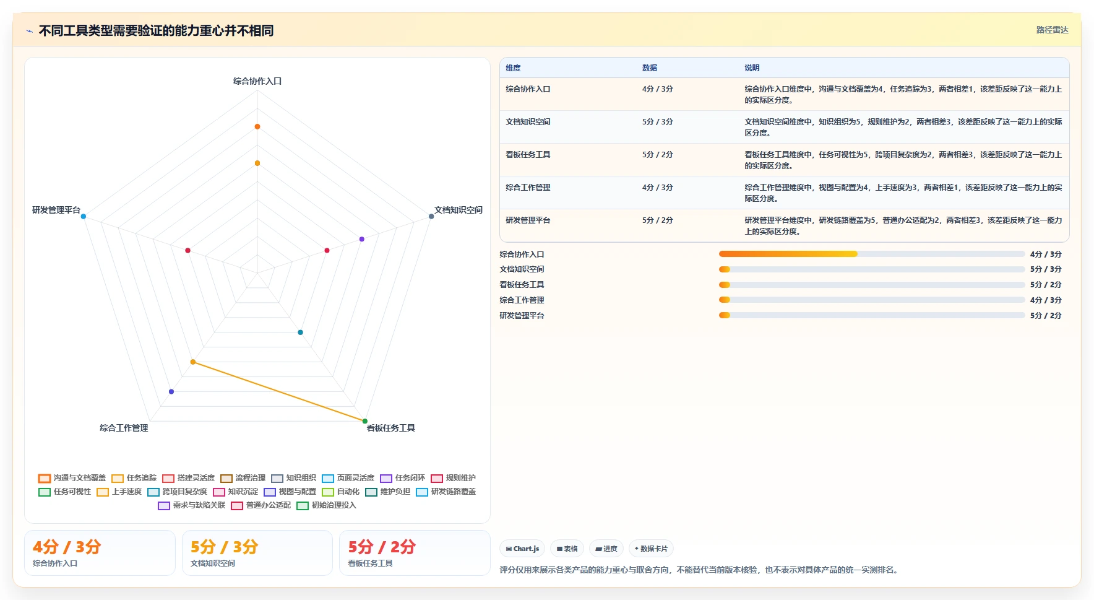Screen dimensions: 1094x600
Task: Click the 4分 / 3分 value beside 综合工作管理 bar
Action: pos(1046,300)
